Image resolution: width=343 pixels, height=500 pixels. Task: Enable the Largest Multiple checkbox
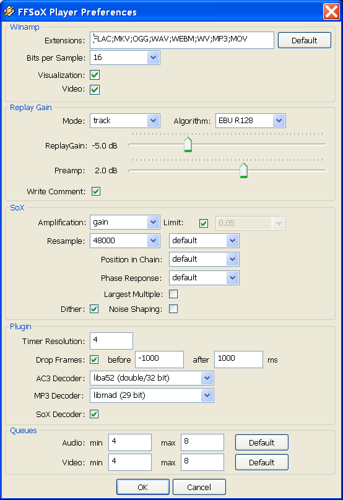(x=173, y=294)
